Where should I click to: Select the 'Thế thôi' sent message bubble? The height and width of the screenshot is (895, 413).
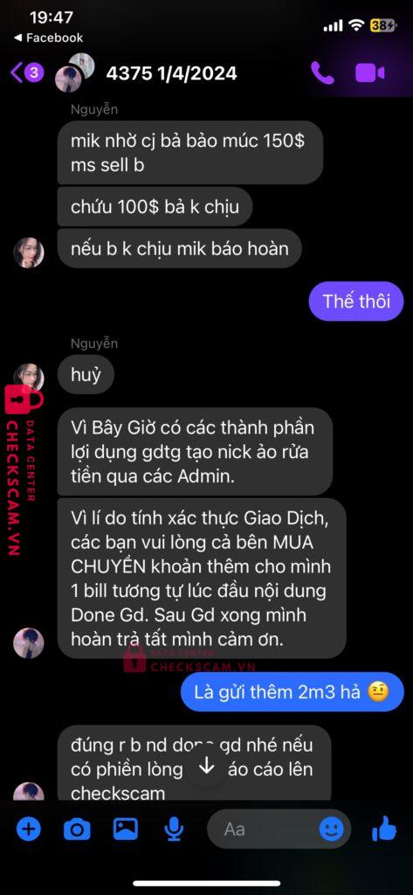(x=356, y=301)
